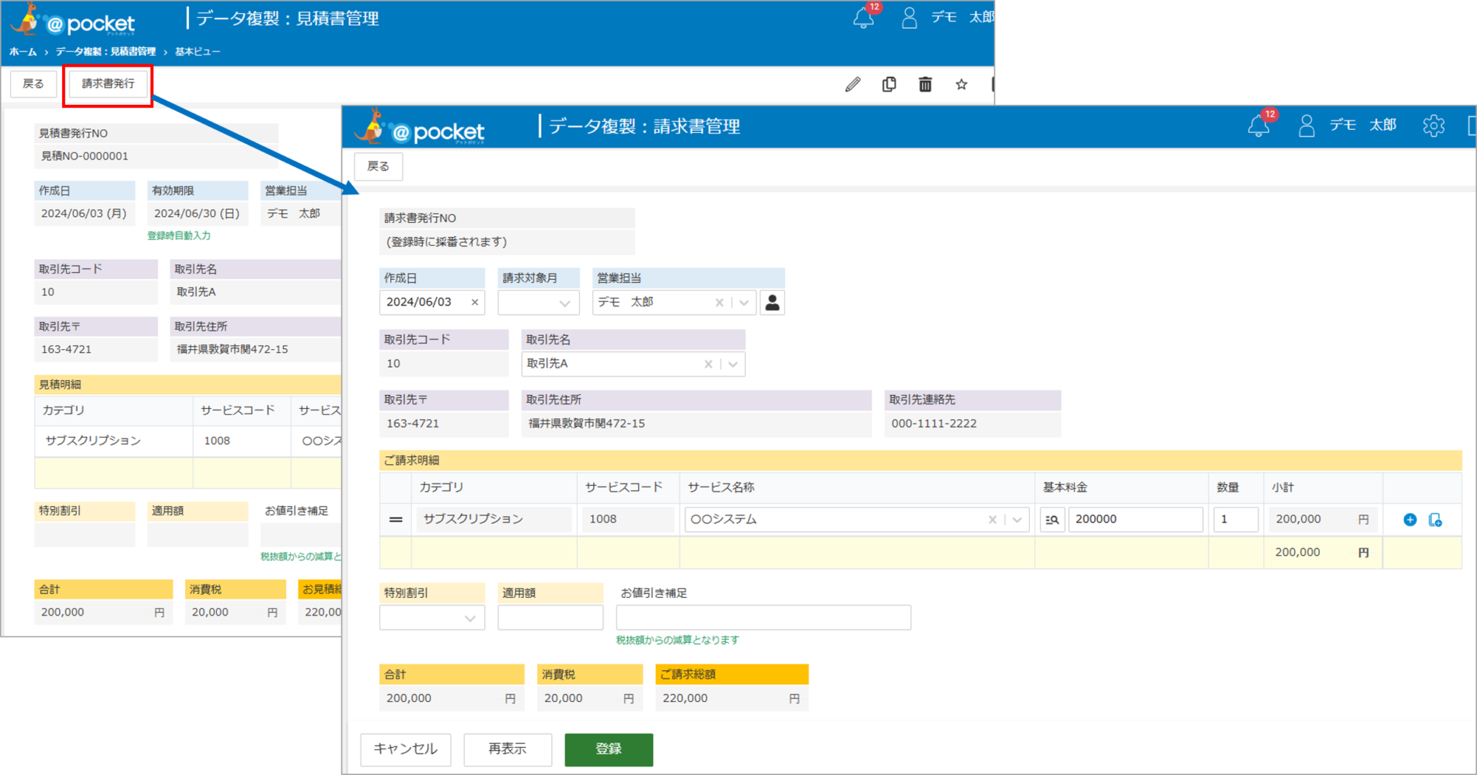Click 福井県敦賀市関472-15 address in 請求書管理

point(587,424)
